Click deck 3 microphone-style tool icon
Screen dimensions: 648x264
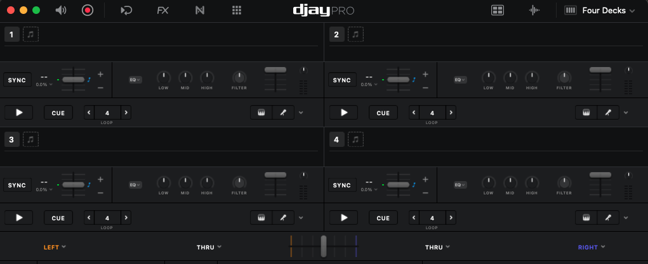[x=283, y=218]
